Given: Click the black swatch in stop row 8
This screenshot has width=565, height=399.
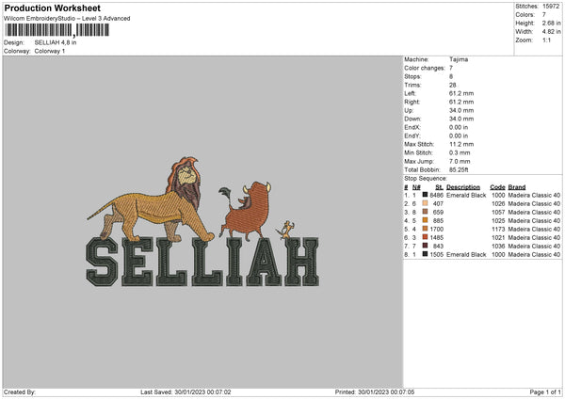Looking at the screenshot, I should pos(425,254).
